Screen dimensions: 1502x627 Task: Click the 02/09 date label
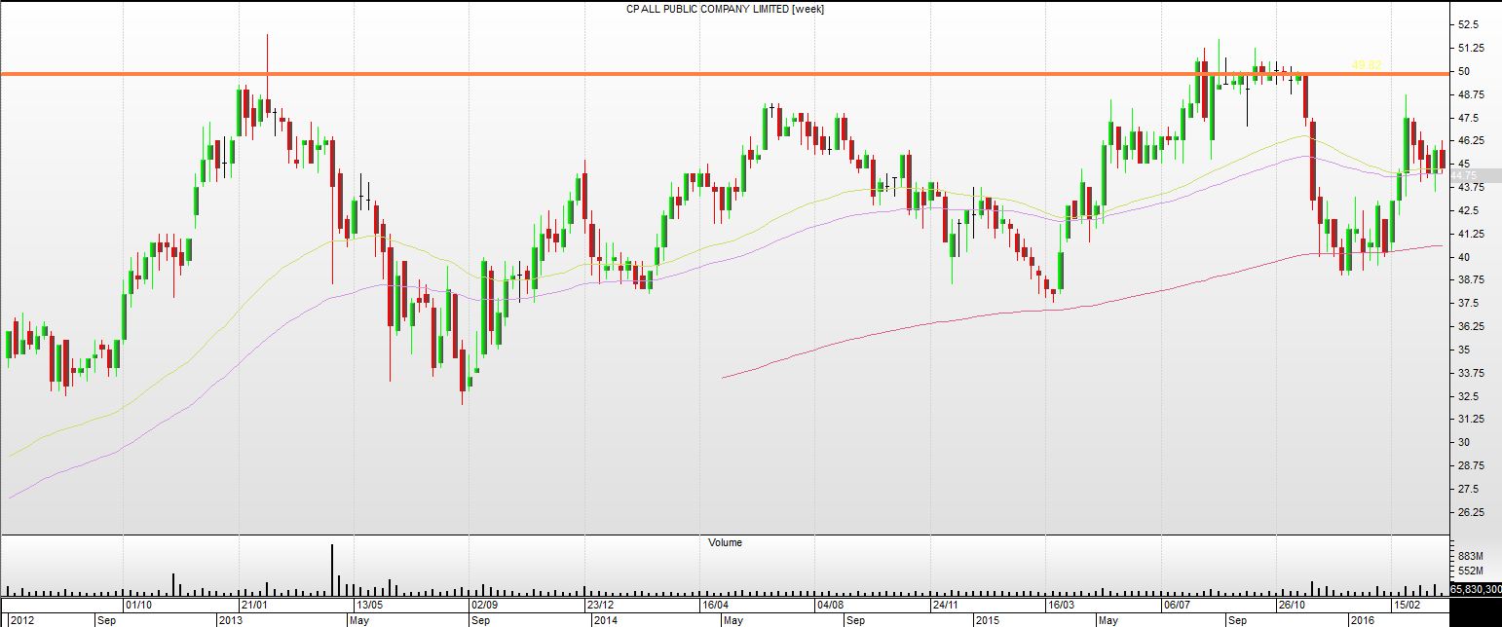click(x=484, y=605)
